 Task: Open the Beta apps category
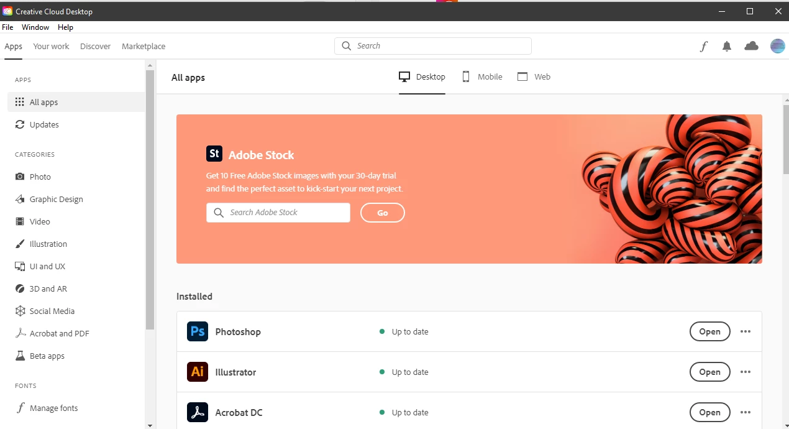click(76, 356)
